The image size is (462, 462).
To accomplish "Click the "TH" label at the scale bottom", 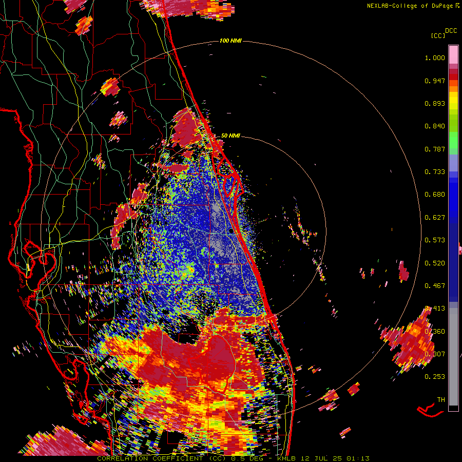I will point(441,400).
